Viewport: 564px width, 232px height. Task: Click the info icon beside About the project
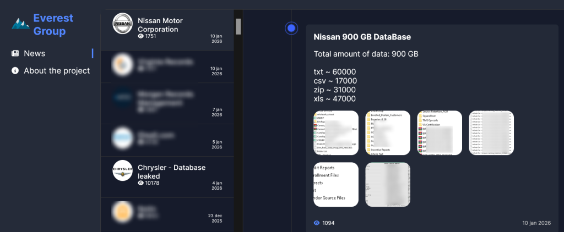15,71
